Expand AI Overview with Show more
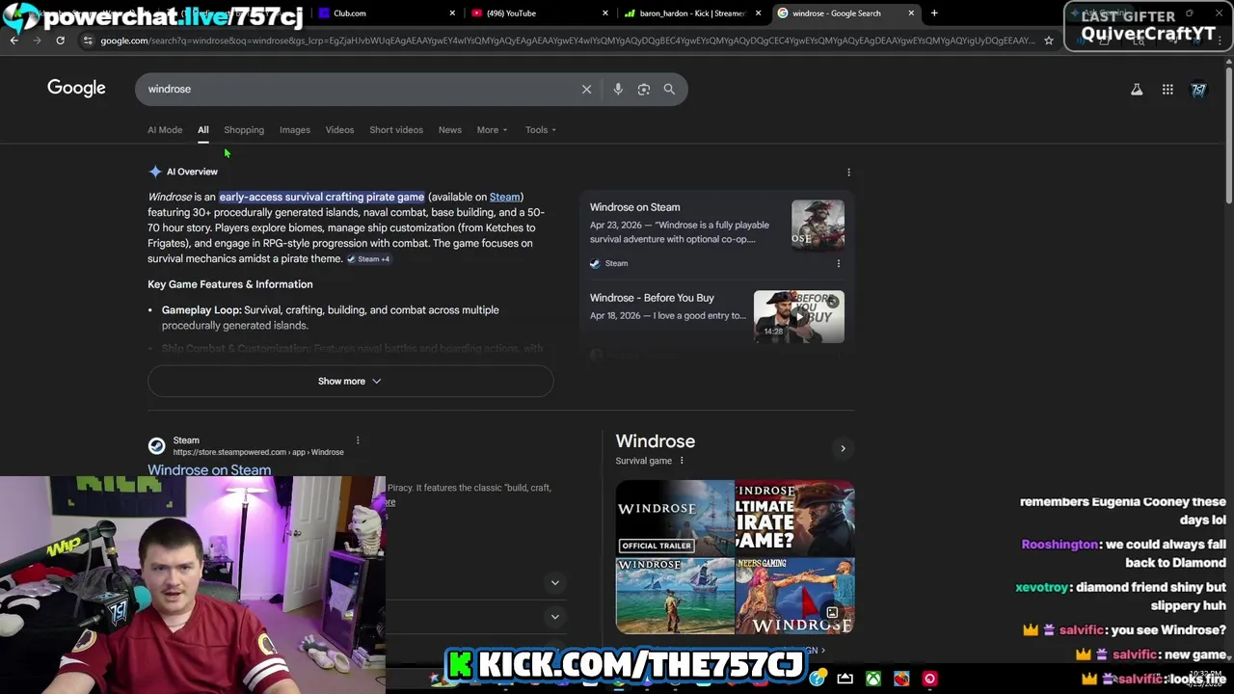1234x694 pixels. (350, 381)
